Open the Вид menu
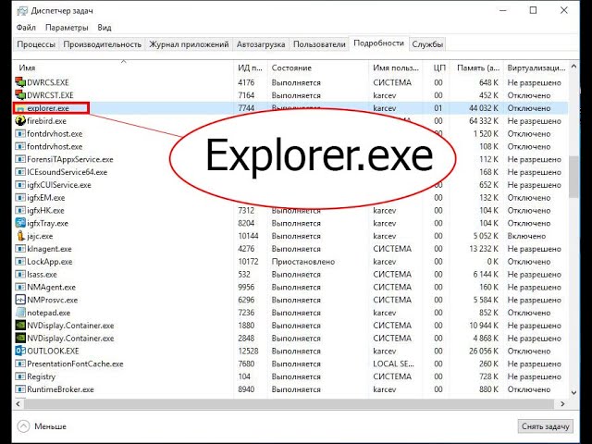Viewport: 592px width, 444px height. [x=105, y=28]
